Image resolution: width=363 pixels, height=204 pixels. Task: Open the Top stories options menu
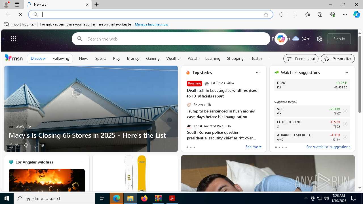coord(258,73)
